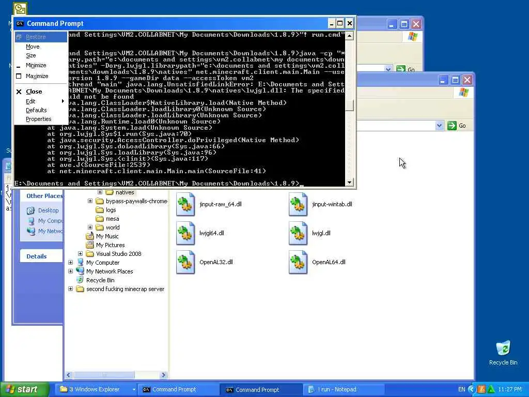
Task: Expand the My Computer tree node
Action: 70,262
